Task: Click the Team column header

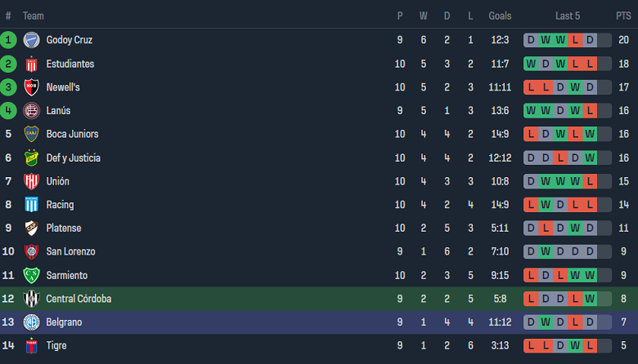Action: click(34, 16)
